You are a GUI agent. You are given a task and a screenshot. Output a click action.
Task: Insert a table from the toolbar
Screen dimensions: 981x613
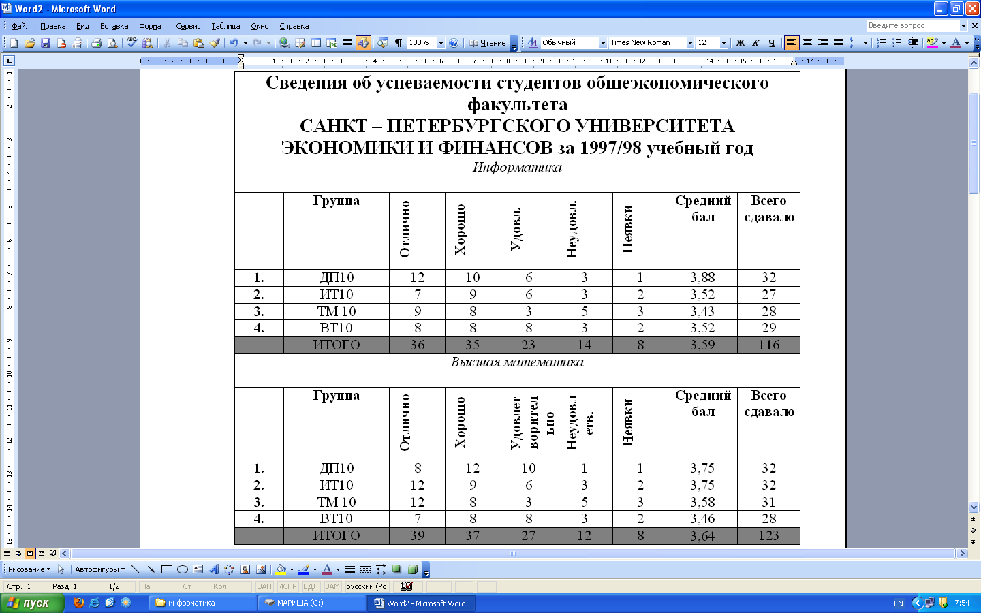(316, 43)
